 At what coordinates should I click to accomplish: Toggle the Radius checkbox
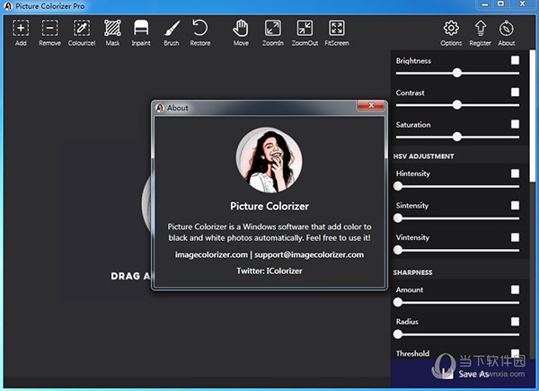click(515, 322)
